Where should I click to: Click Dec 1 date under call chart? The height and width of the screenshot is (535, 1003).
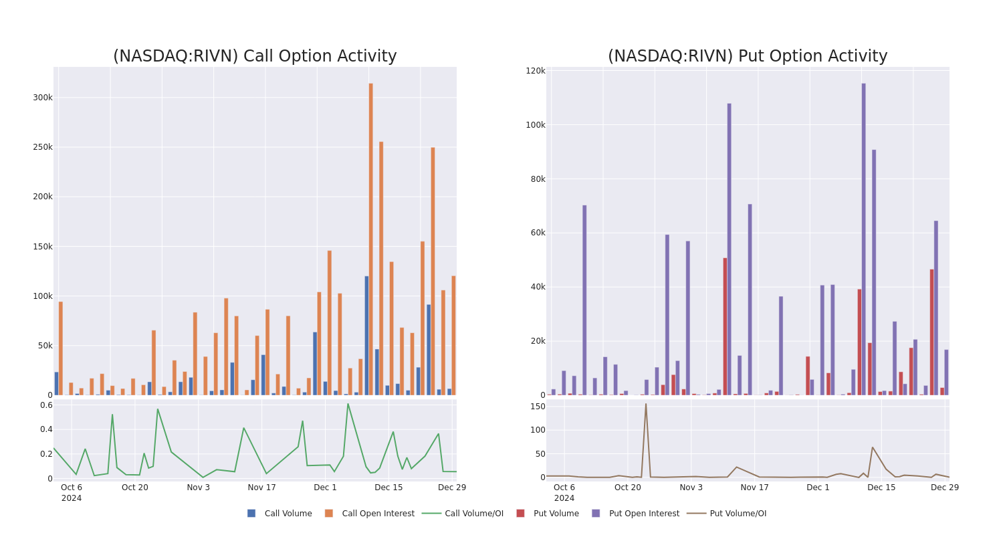(x=326, y=488)
